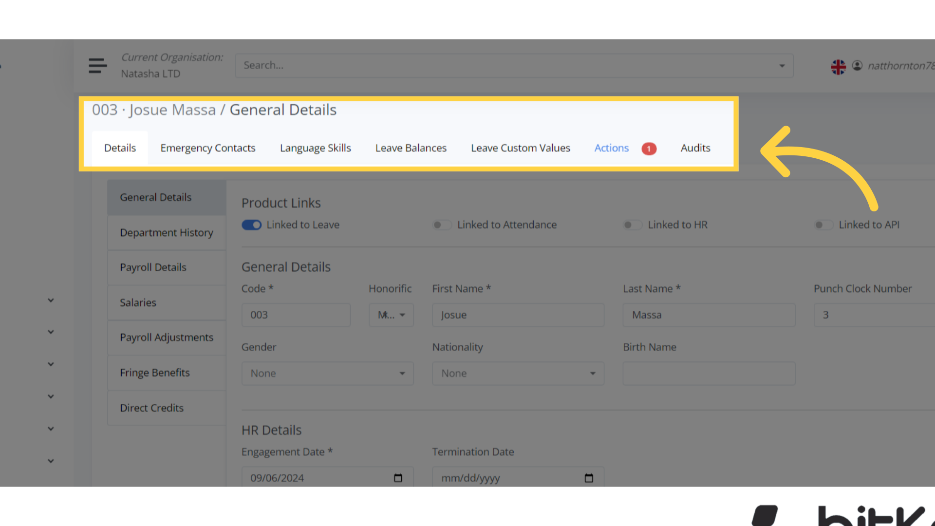Image resolution: width=935 pixels, height=526 pixels.
Task: Open the Termination Date calendar picker
Action: coord(588,478)
